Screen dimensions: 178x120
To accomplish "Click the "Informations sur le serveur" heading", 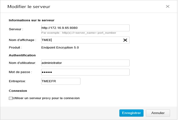I will 32,20.
